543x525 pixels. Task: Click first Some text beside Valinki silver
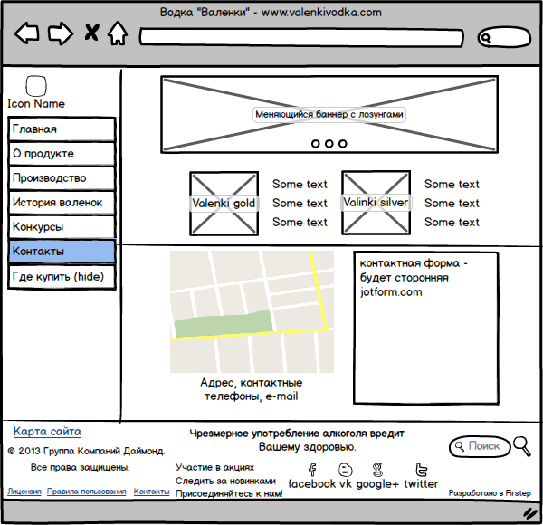(x=452, y=185)
